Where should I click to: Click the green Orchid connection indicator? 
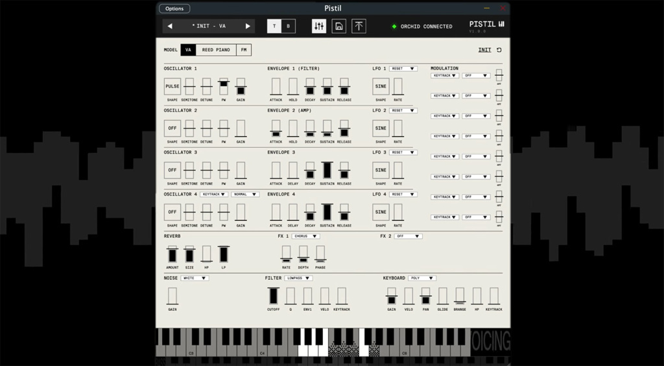tap(394, 27)
